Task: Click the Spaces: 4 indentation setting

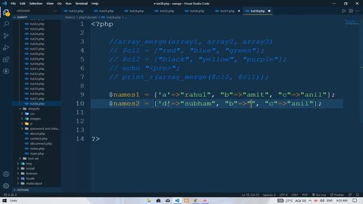Action: point(269,195)
